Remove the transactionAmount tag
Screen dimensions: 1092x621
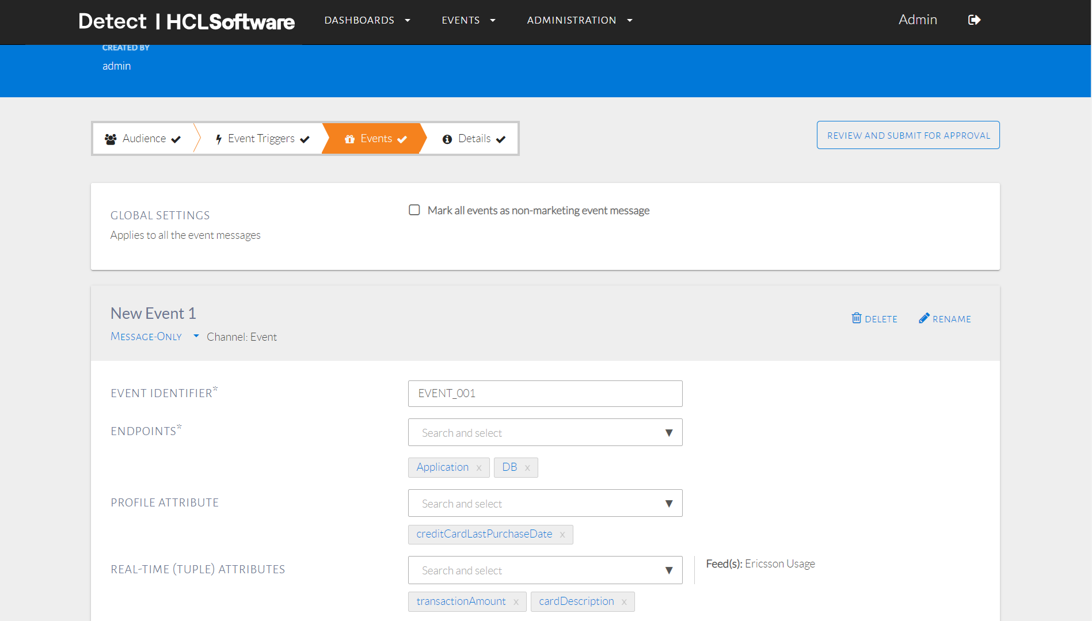click(x=516, y=602)
